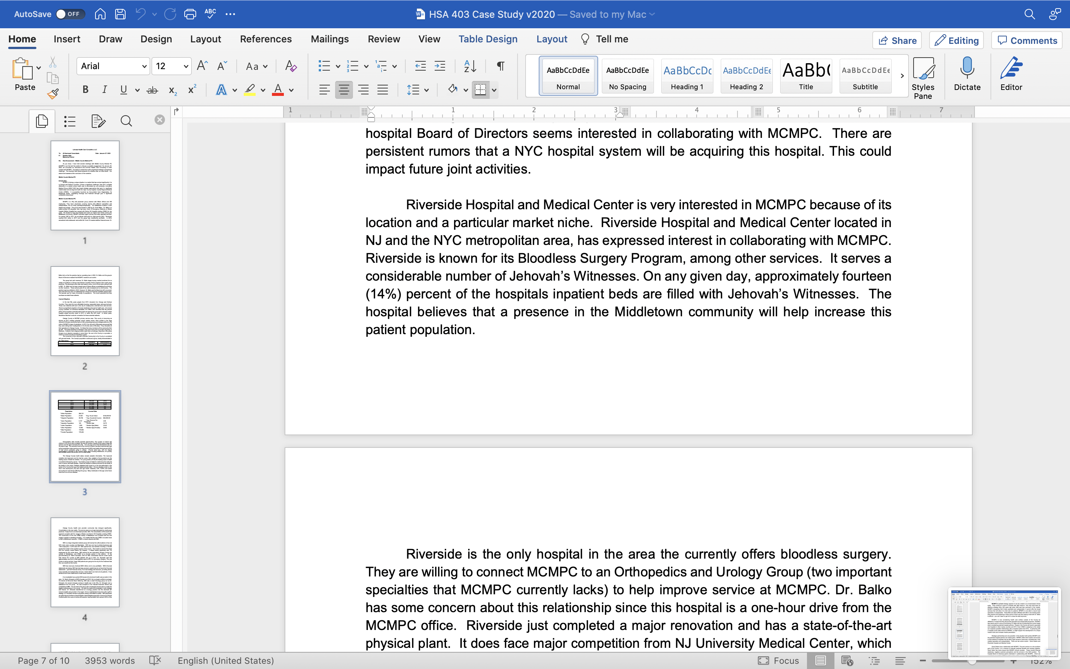The width and height of the screenshot is (1070, 669).
Task: Open the search magnifier in title bar
Action: point(1030,14)
